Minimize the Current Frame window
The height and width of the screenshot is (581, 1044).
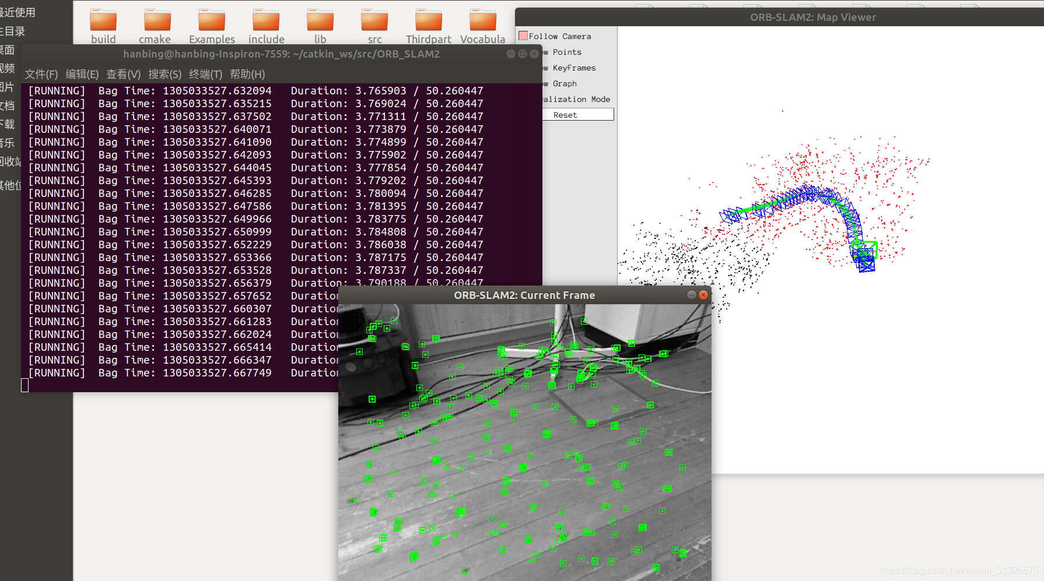click(x=691, y=295)
